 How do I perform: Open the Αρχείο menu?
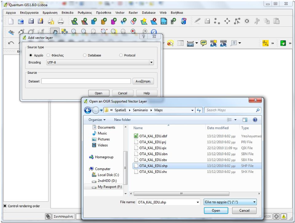(11, 13)
